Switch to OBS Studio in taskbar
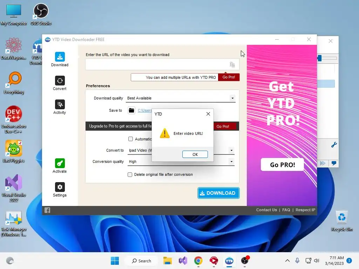The width and height of the screenshot is (359, 269). click(244, 261)
